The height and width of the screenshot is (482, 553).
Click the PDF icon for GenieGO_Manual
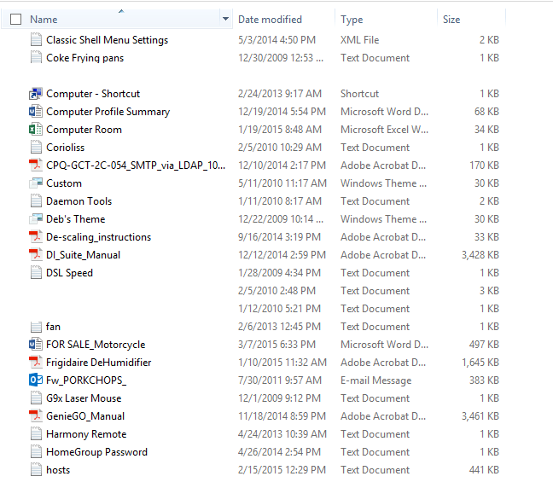35,416
